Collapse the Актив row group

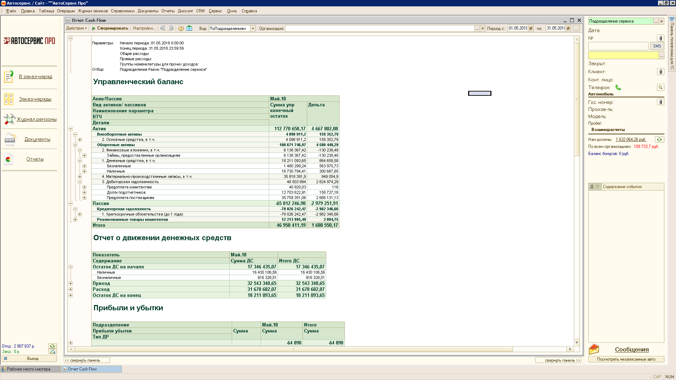click(x=70, y=129)
